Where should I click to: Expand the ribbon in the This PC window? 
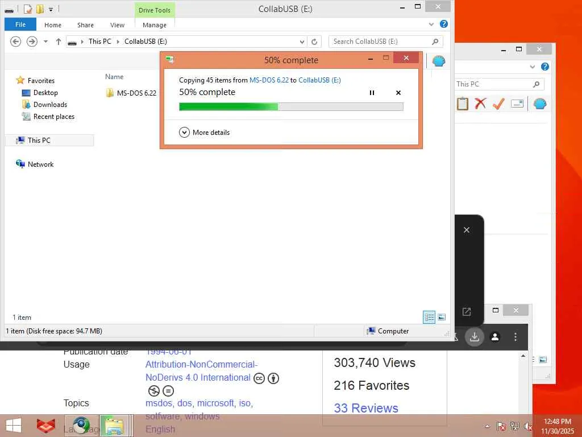[532, 67]
